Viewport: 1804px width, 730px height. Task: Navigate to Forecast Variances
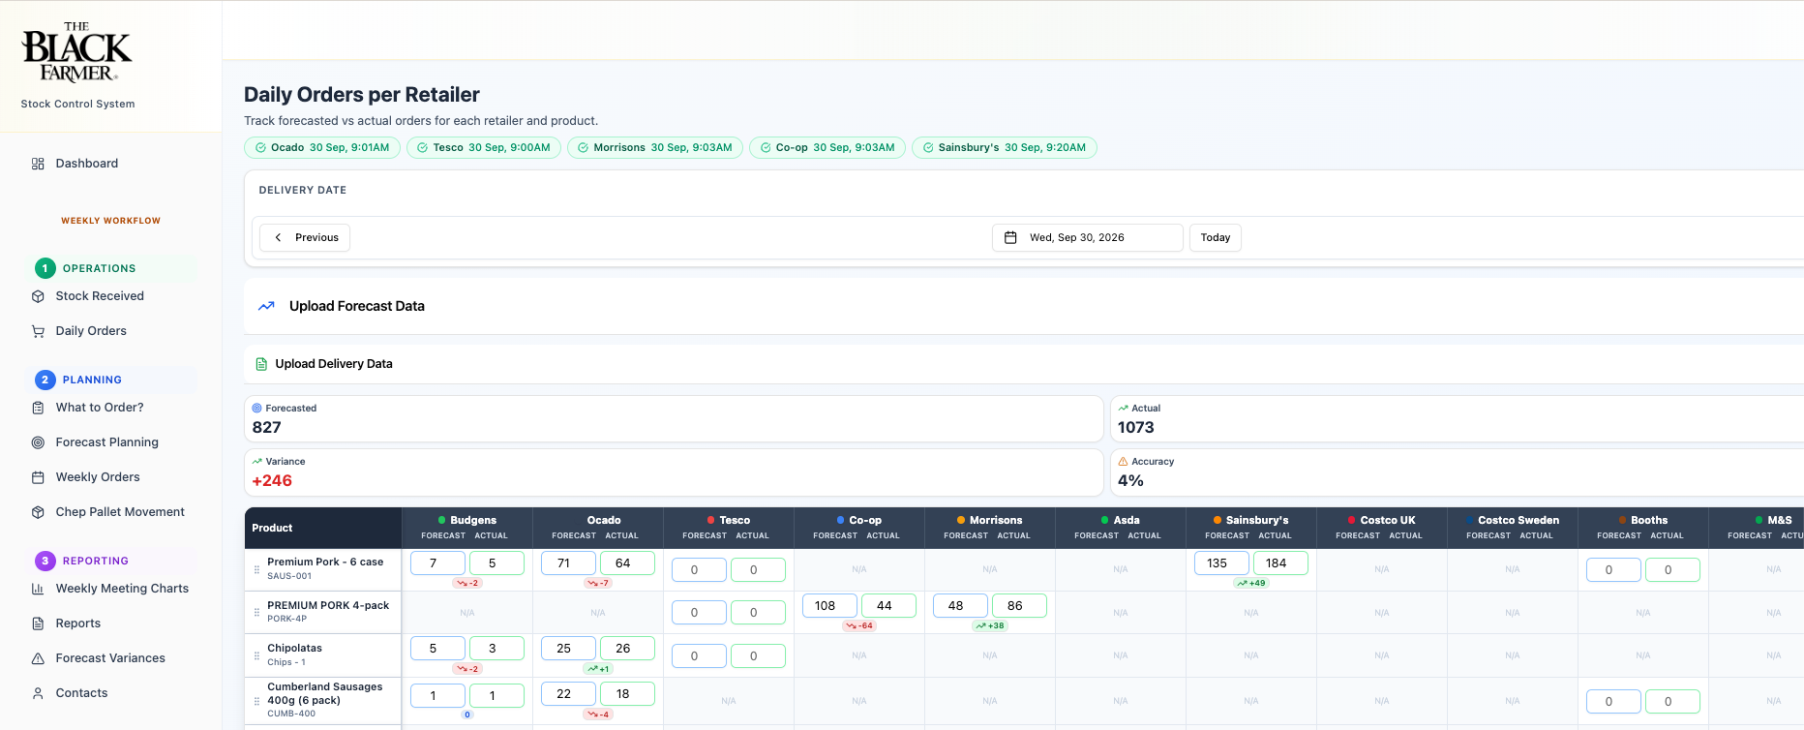click(111, 658)
